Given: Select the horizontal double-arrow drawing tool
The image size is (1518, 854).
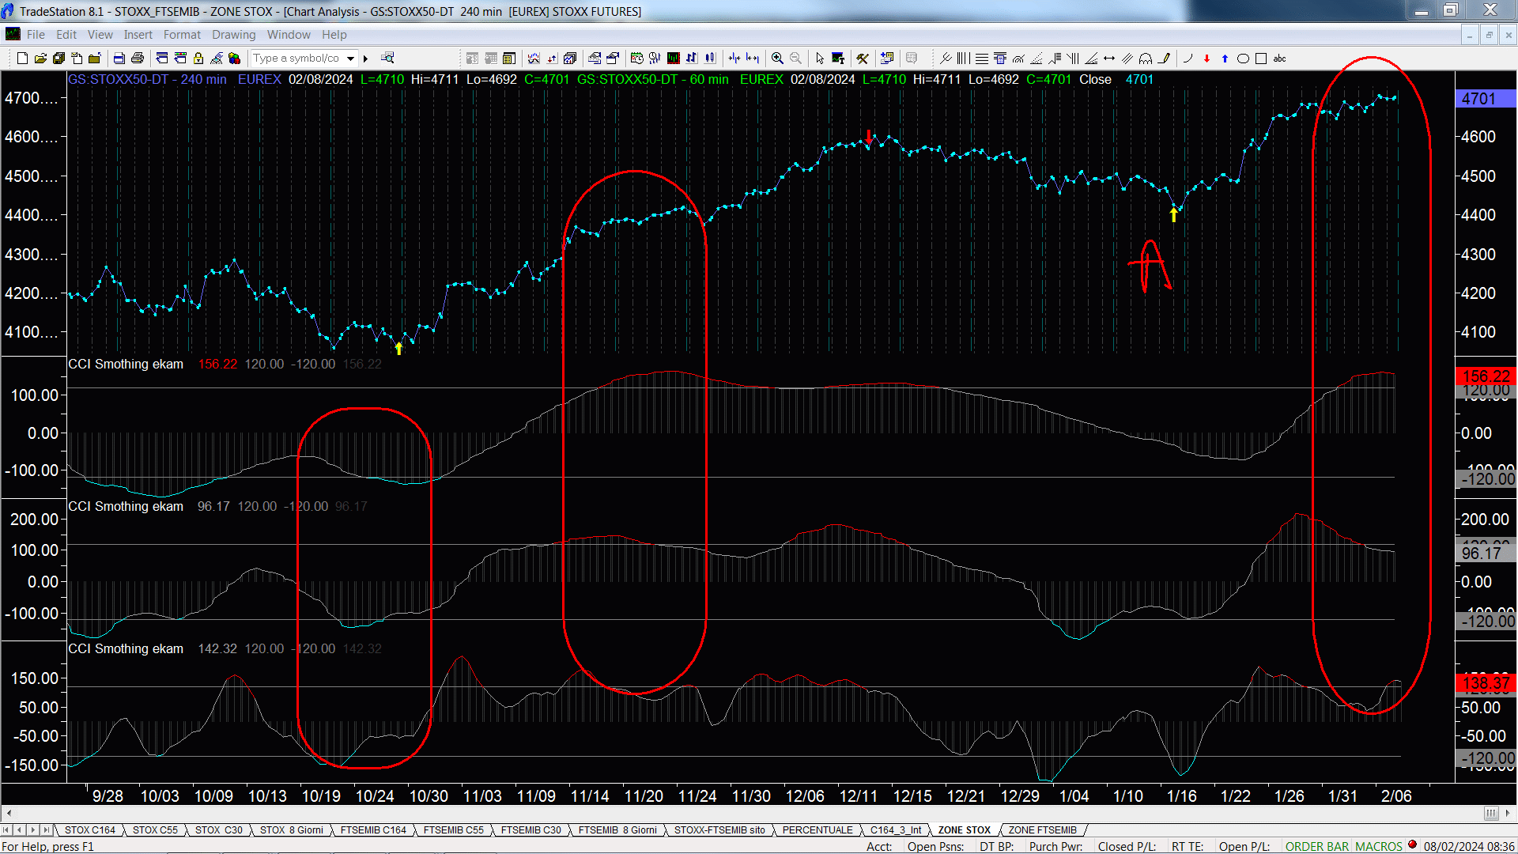Looking at the screenshot, I should pyautogui.click(x=1109, y=58).
